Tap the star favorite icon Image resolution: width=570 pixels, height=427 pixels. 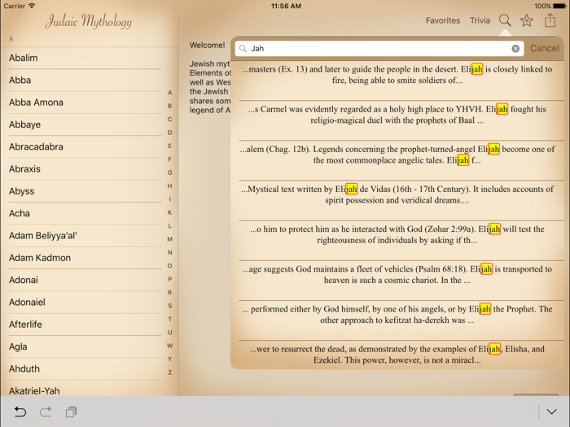[x=527, y=20]
